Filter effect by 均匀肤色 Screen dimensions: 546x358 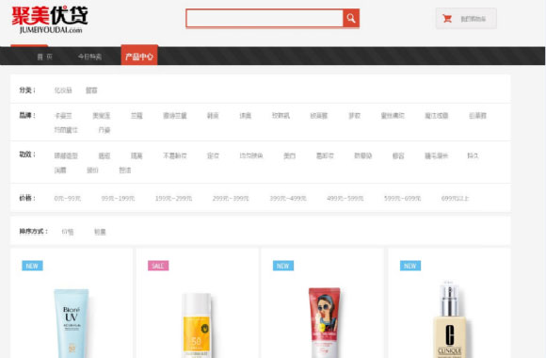click(x=251, y=155)
